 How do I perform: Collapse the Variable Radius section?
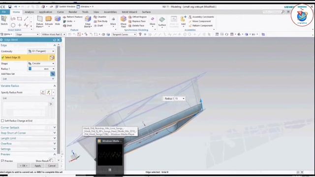coord(55,86)
